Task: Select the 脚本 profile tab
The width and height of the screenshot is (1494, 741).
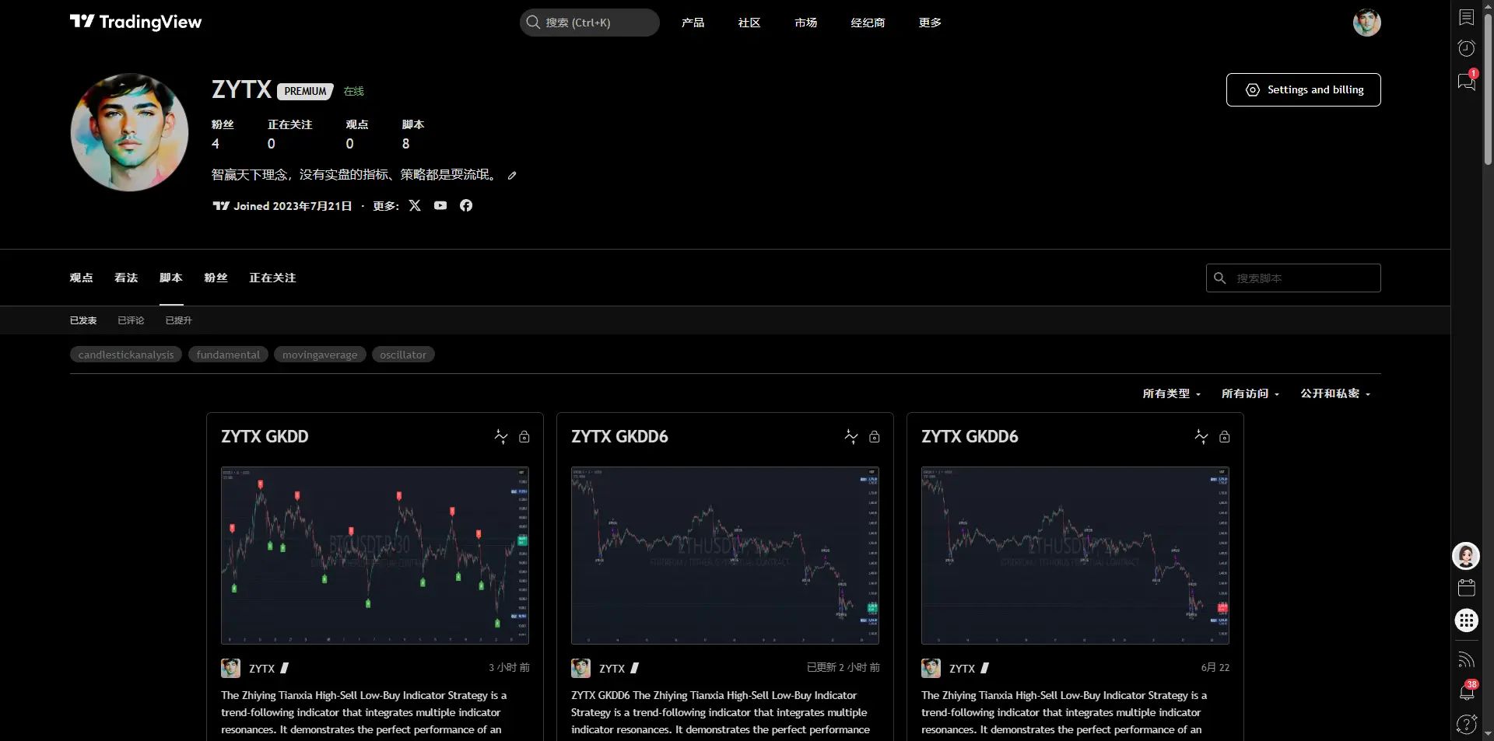Action: [x=171, y=278]
